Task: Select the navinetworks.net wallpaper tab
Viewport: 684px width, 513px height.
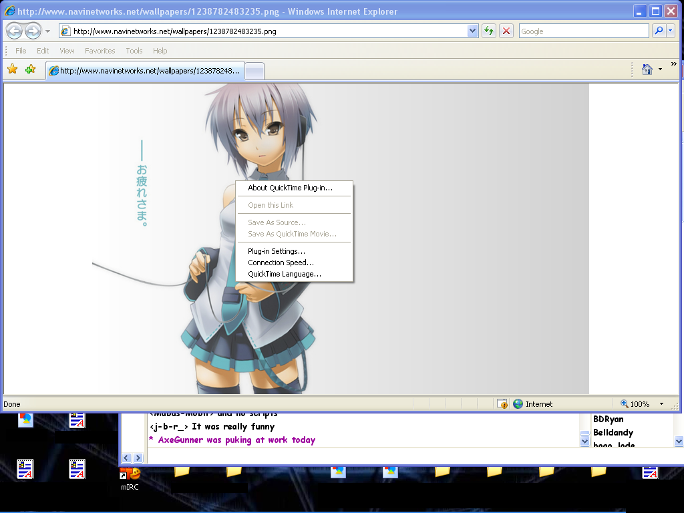Action: click(145, 71)
